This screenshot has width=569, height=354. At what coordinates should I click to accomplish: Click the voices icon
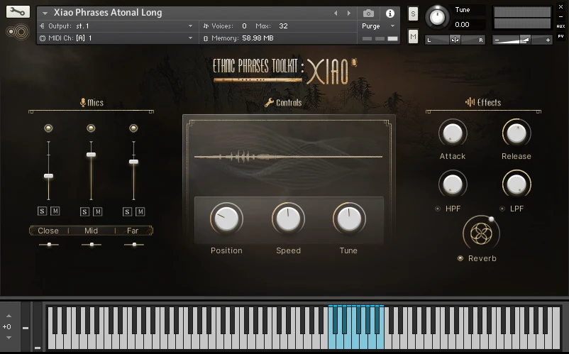[206, 26]
